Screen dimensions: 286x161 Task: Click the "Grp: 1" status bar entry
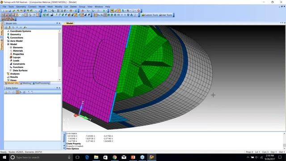tap(273, 152)
